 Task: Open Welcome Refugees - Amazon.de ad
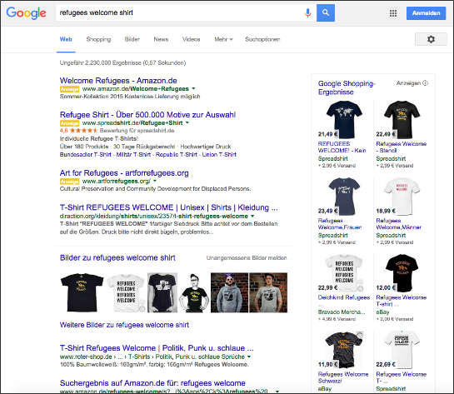pyautogui.click(x=118, y=81)
